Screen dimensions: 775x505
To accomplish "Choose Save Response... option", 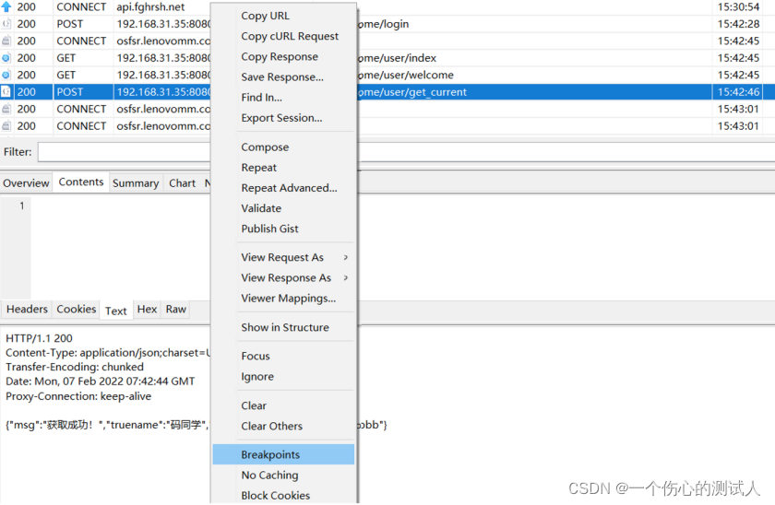I will 282,77.
